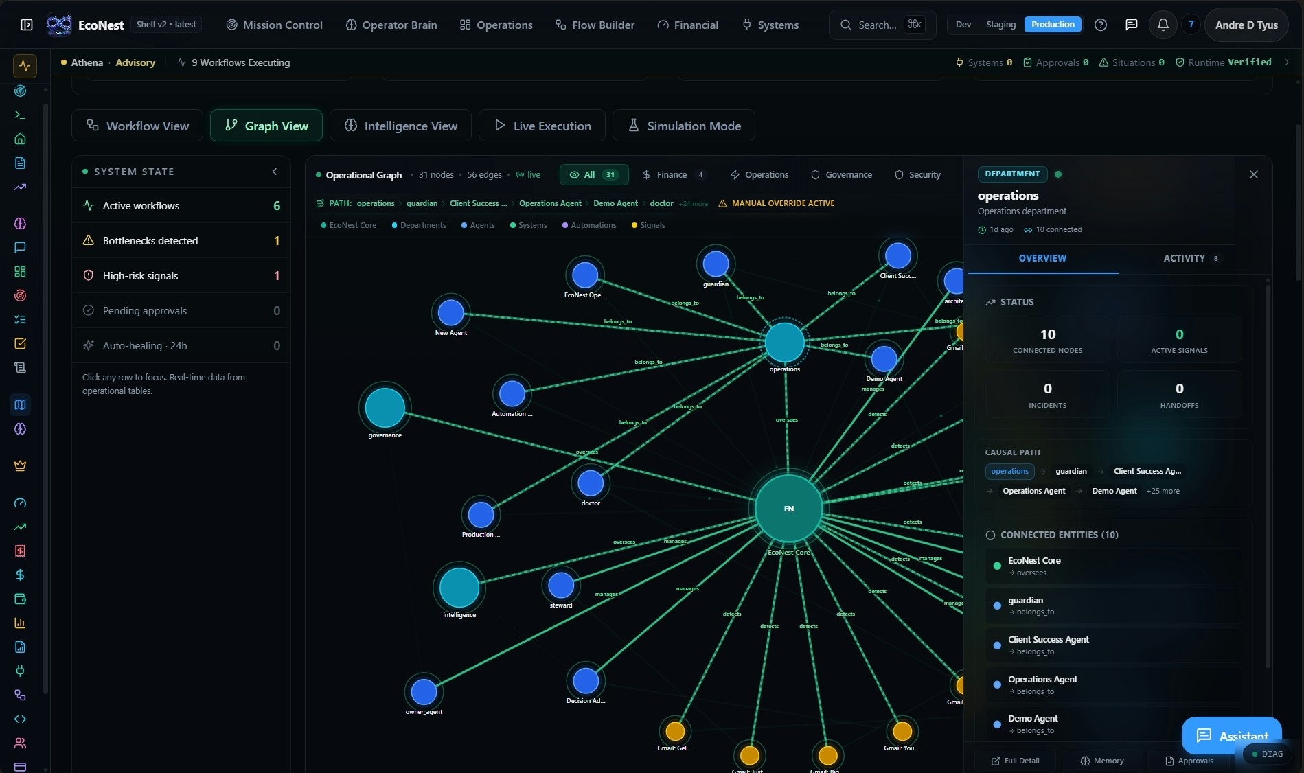
Task: Open the guardian connected entity row
Action: 1114,605
